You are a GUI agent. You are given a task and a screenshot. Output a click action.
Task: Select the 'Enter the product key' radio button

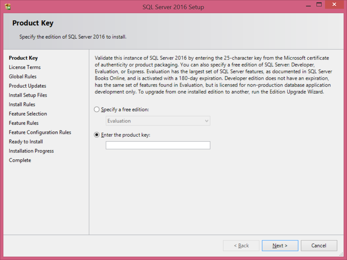pyautogui.click(x=97, y=135)
